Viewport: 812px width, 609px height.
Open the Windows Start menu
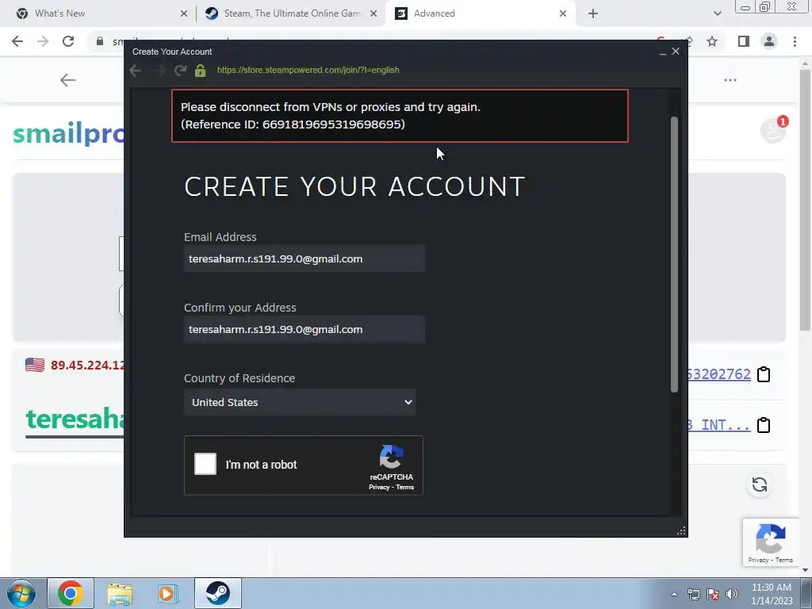[21, 593]
